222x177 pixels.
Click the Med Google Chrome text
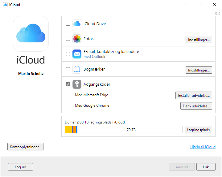click(92, 106)
